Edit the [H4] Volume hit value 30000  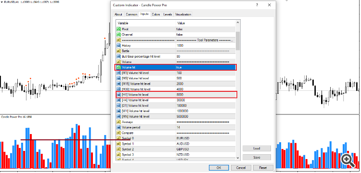coord(180,100)
